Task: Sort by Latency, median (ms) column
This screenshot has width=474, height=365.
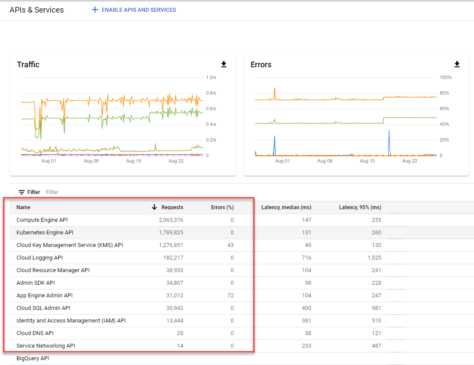Action: tap(286, 207)
